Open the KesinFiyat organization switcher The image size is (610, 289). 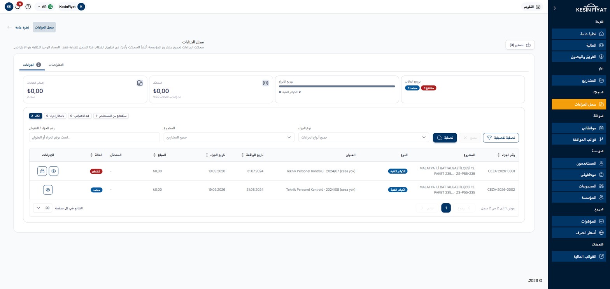(72, 7)
